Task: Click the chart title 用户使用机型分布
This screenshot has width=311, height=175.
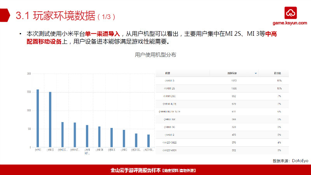Action: point(155,55)
